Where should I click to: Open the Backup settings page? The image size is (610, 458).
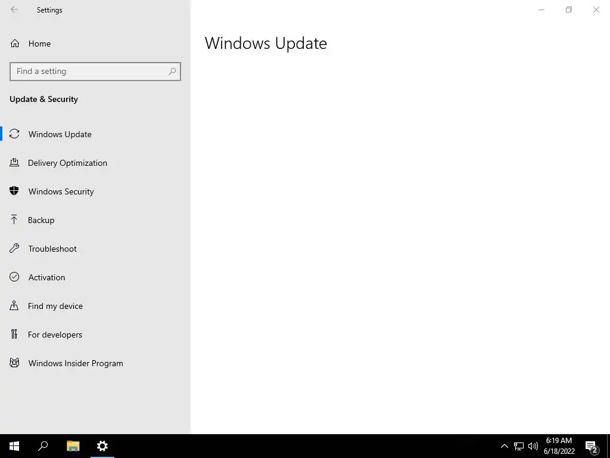tap(95, 220)
